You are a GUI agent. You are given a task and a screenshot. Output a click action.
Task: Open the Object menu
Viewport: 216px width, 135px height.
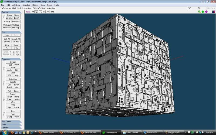click(35, 5)
